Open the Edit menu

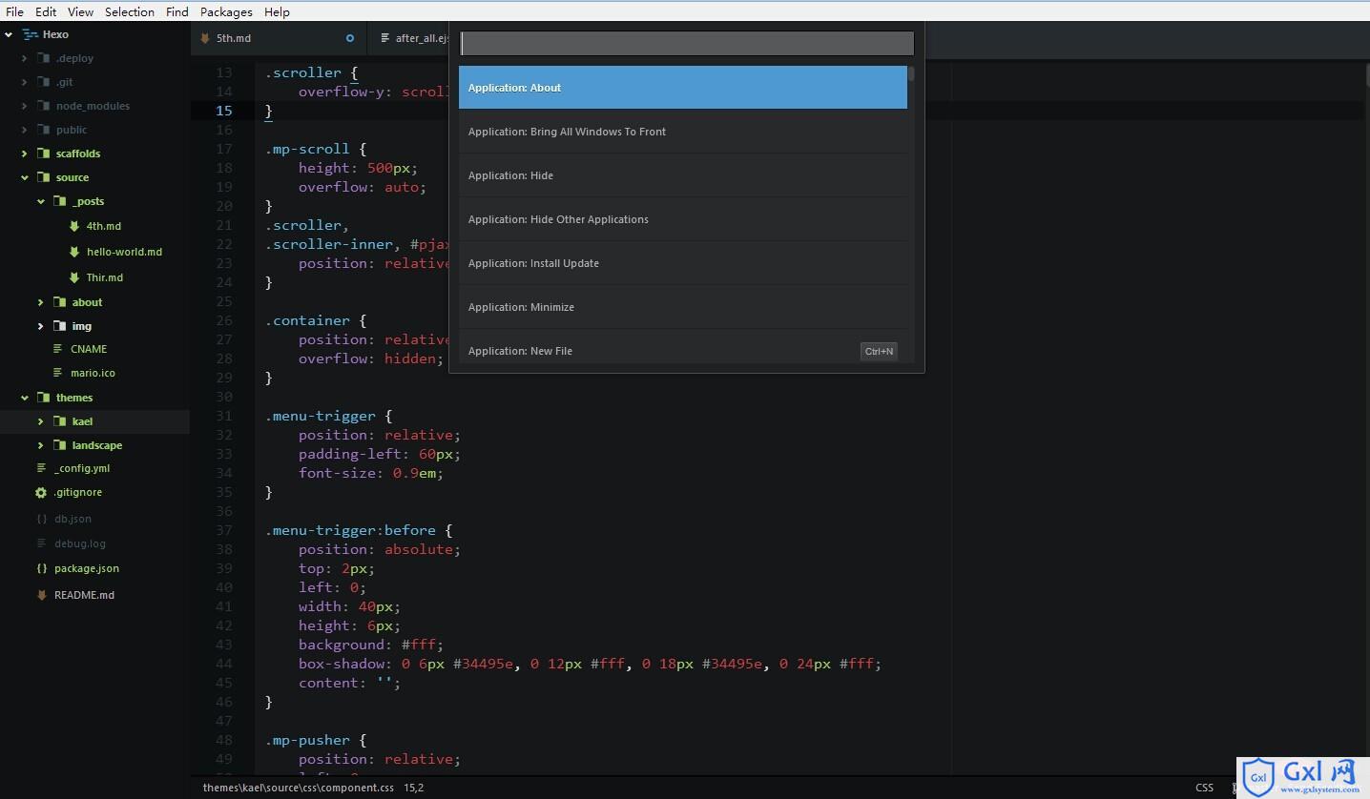[x=46, y=11]
